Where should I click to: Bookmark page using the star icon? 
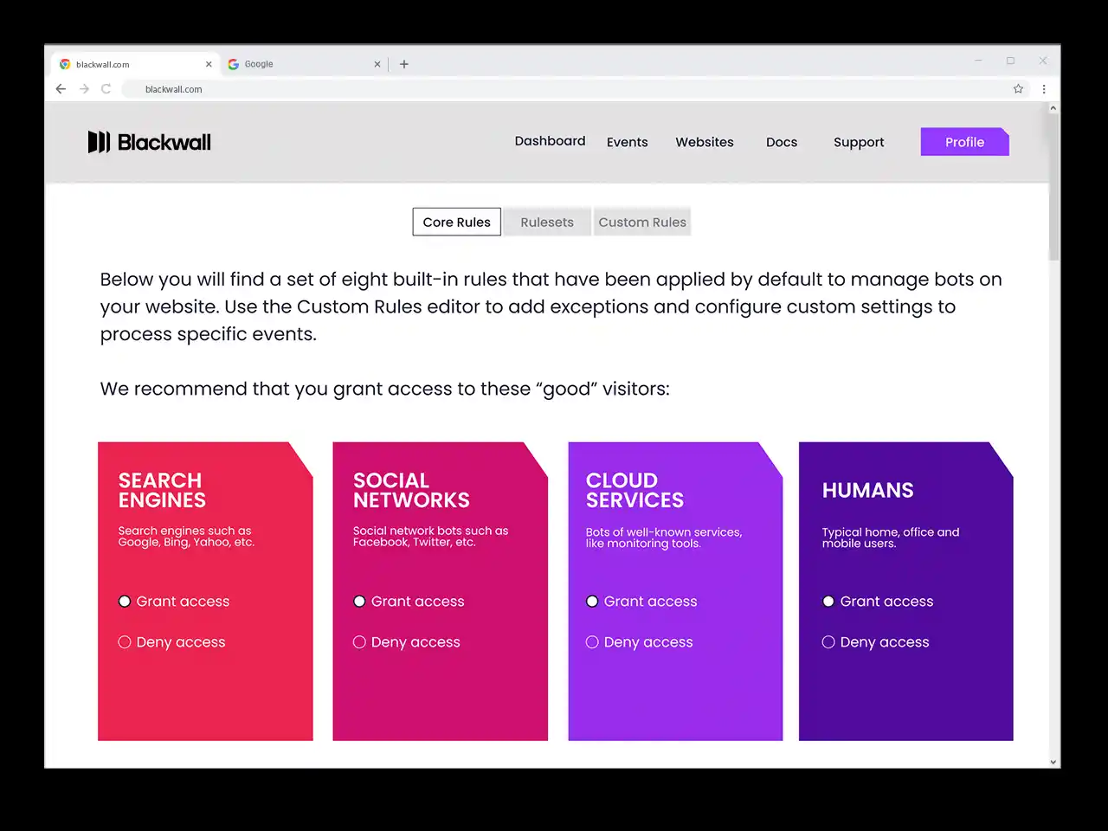pyautogui.click(x=1018, y=89)
